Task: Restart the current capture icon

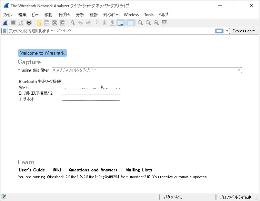Action: click(x=21, y=23)
